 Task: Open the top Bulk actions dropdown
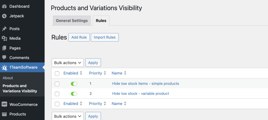point(68,63)
